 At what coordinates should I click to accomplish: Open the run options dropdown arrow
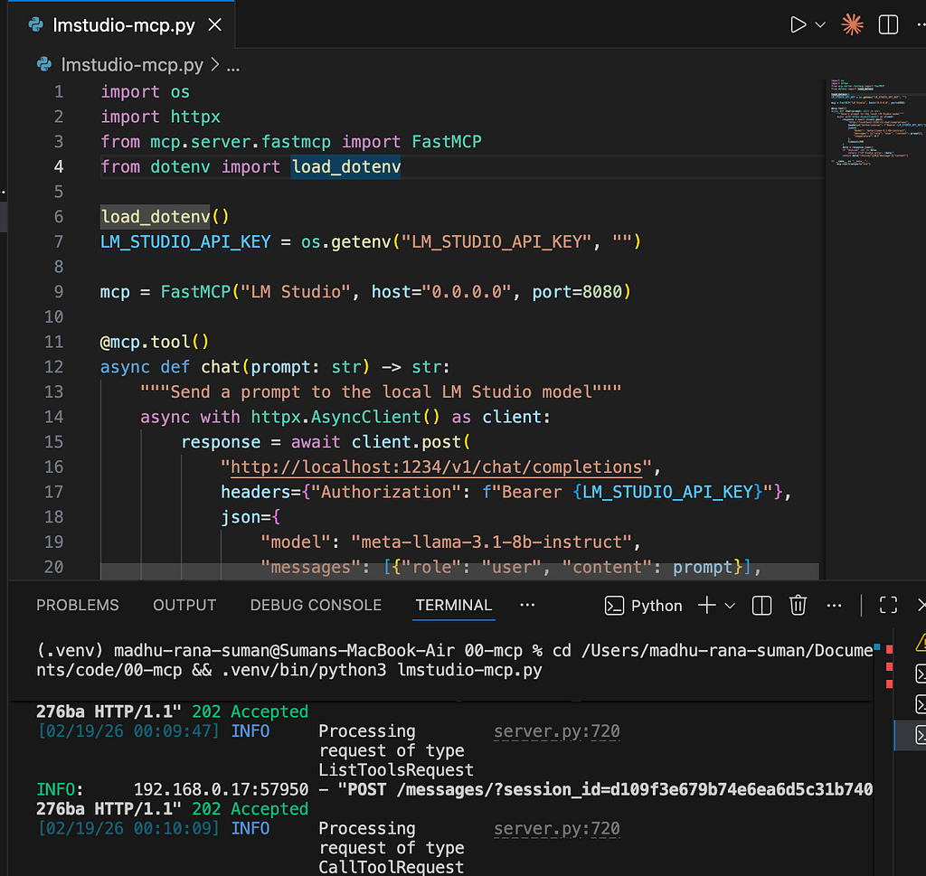click(x=820, y=24)
